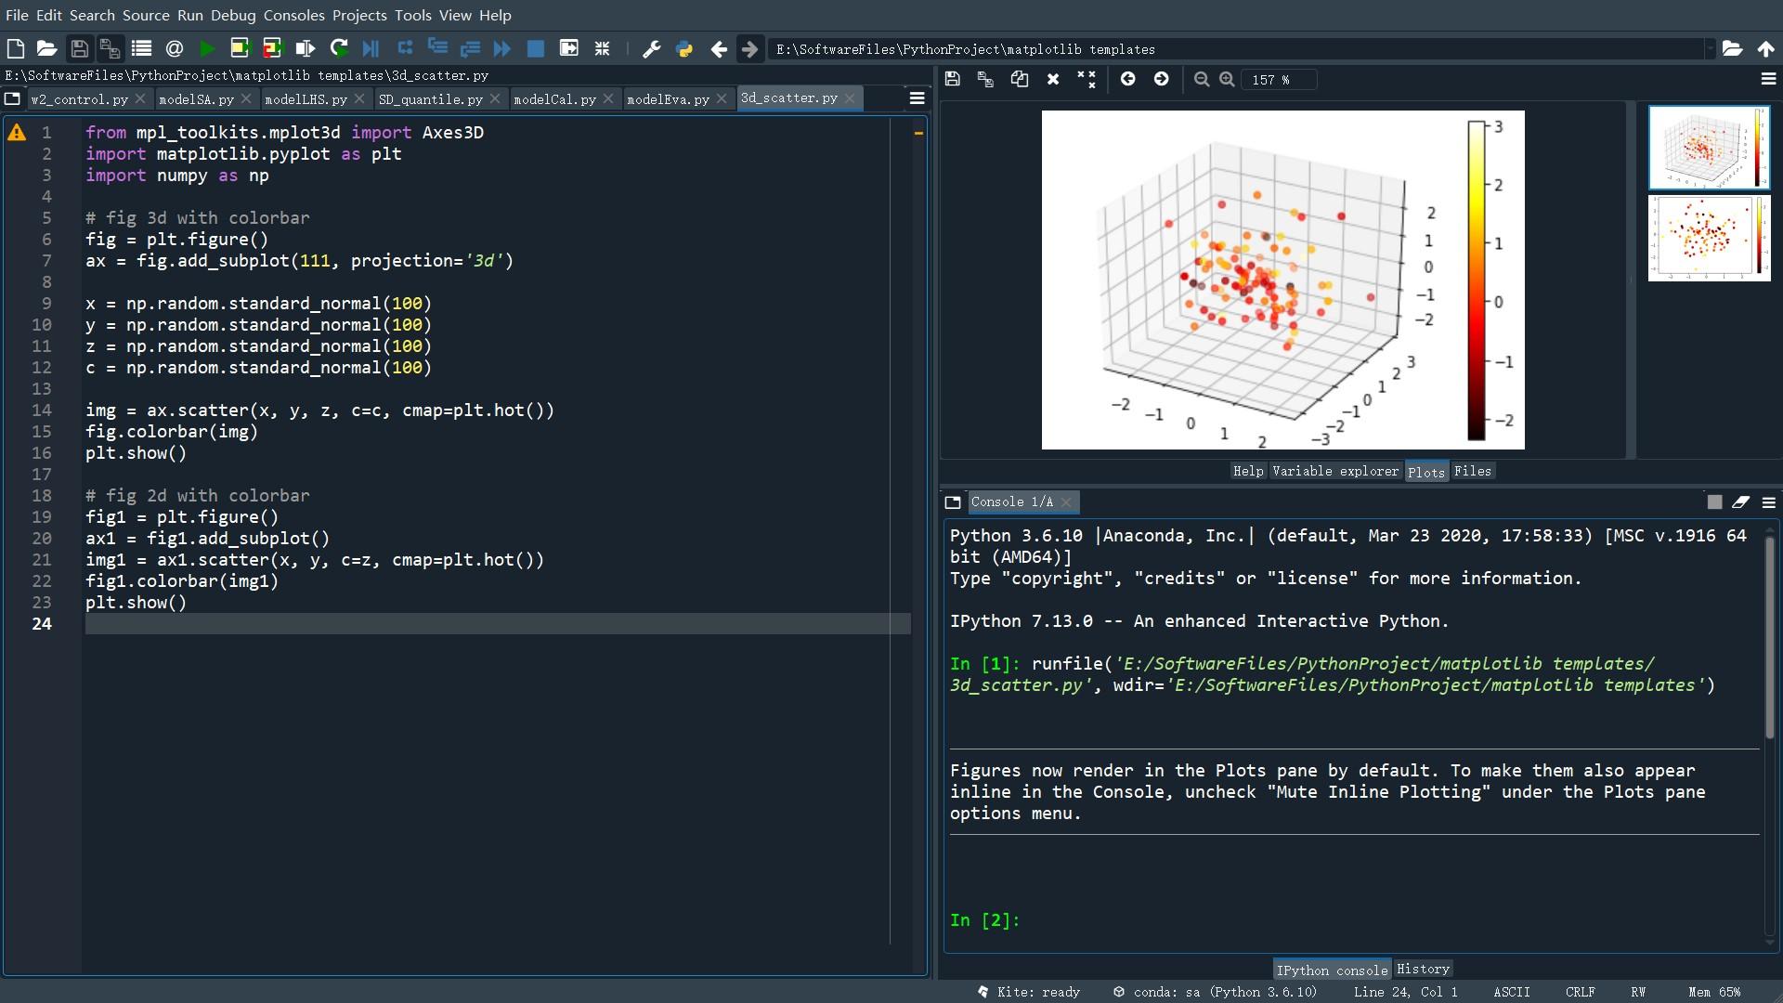Viewport: 1783px width, 1003px height.
Task: Click the stop debugging blue square
Action: pos(536,49)
